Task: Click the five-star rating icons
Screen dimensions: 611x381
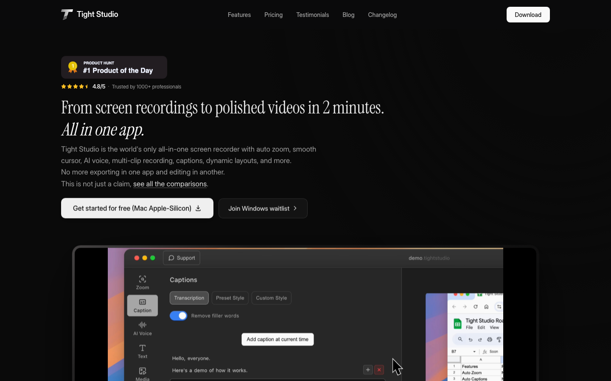Action: tap(75, 86)
